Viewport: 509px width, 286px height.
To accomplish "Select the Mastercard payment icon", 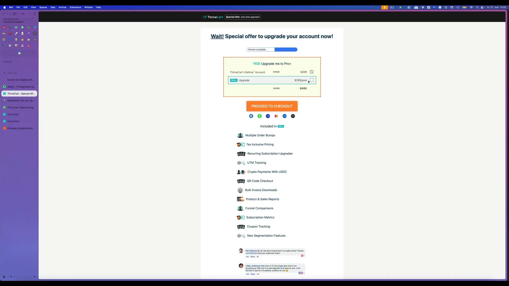I will [276, 116].
